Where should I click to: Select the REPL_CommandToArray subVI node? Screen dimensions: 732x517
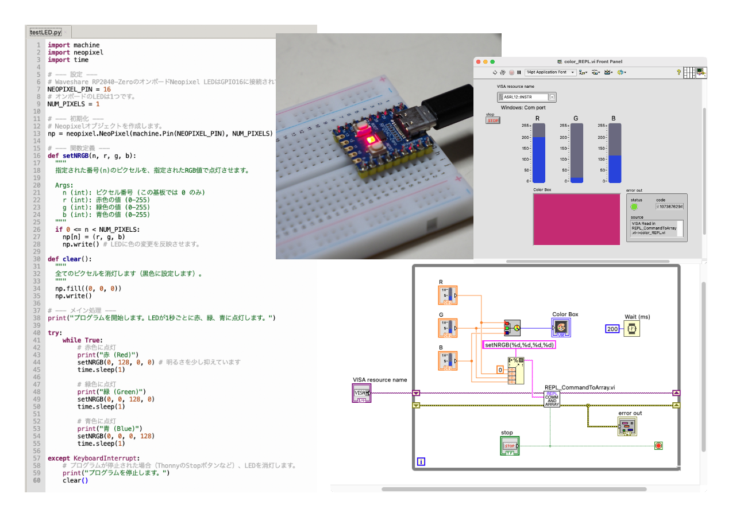552,399
